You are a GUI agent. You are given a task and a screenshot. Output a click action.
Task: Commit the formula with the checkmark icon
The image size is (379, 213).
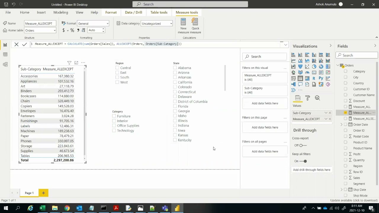tap(25, 44)
